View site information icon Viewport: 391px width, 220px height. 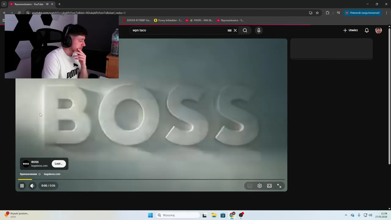tap(28, 13)
